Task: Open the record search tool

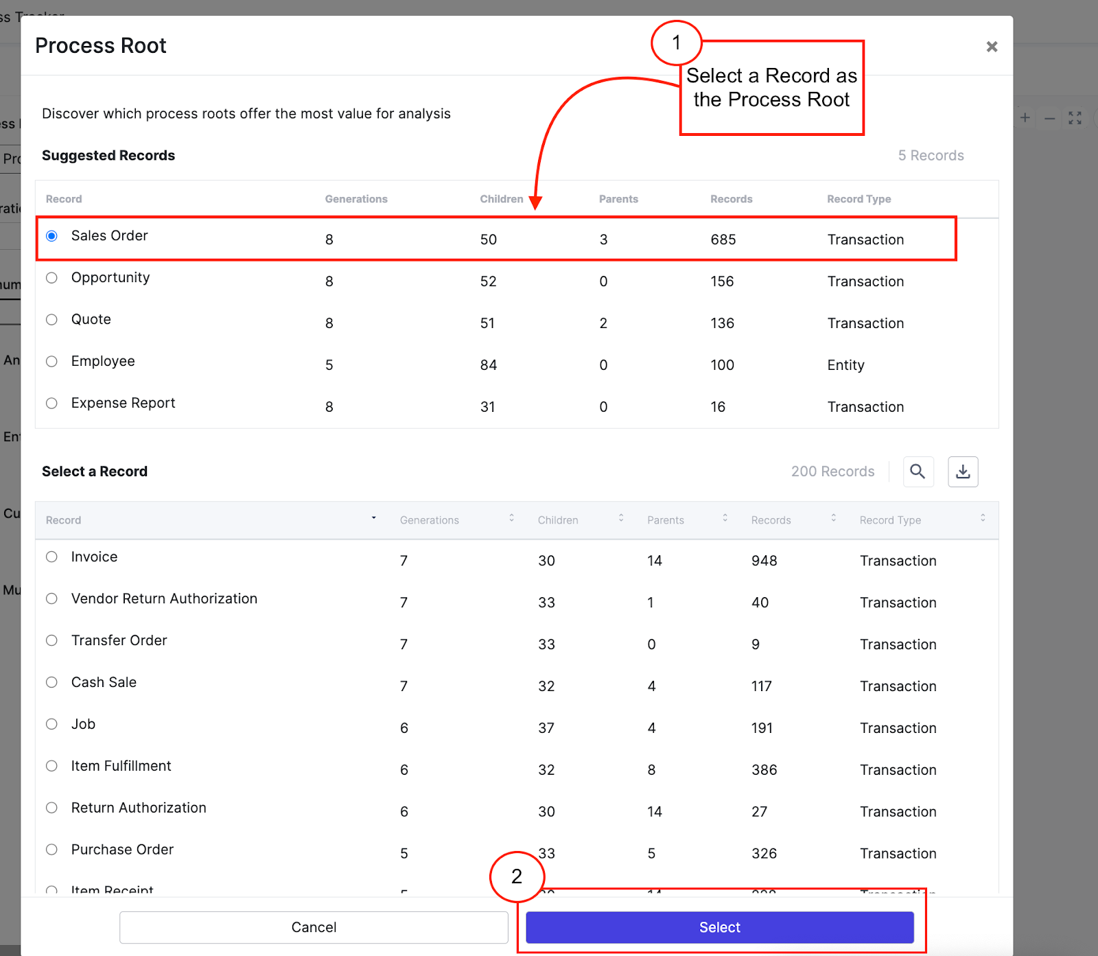Action: coord(918,471)
